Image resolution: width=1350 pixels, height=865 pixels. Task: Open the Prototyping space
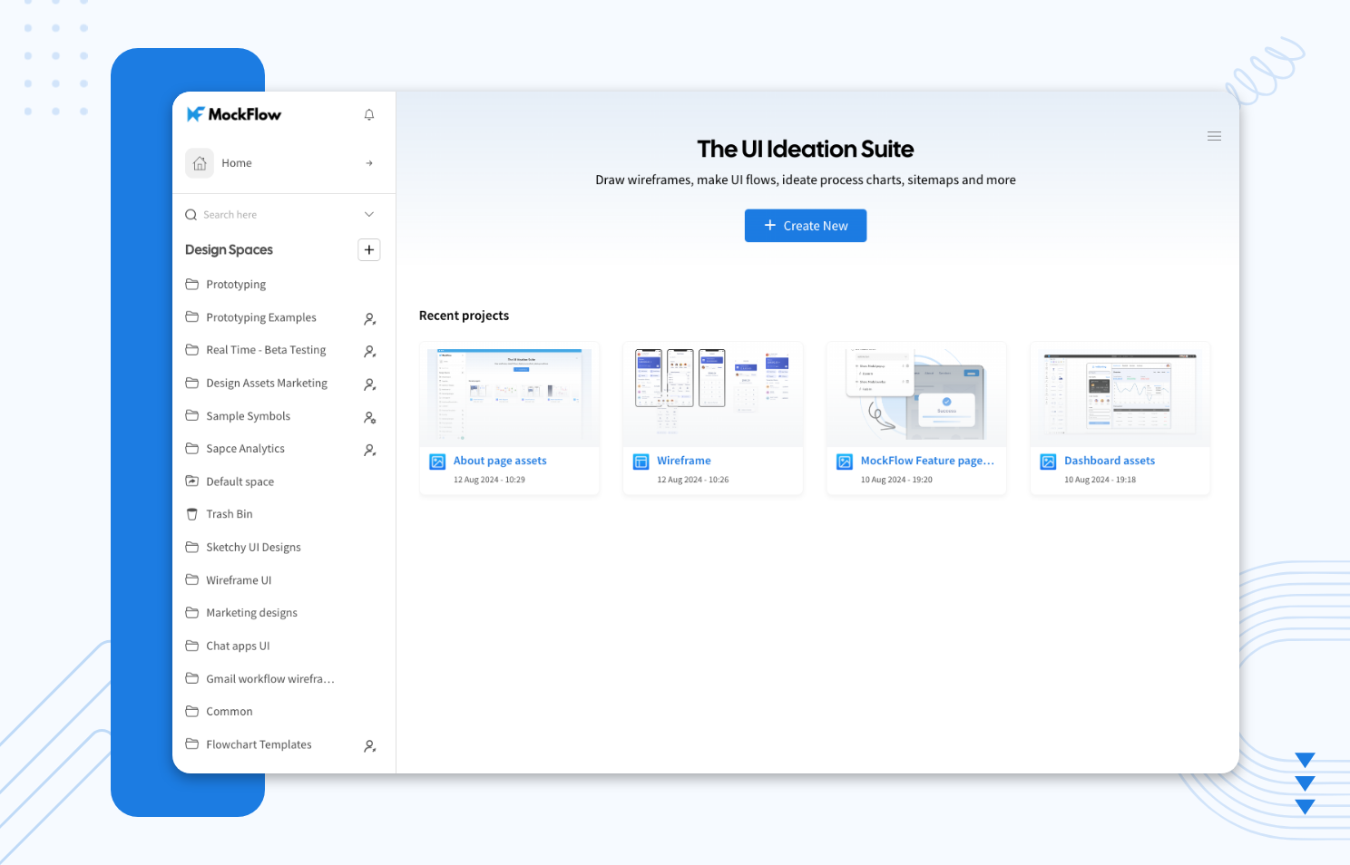(x=236, y=285)
